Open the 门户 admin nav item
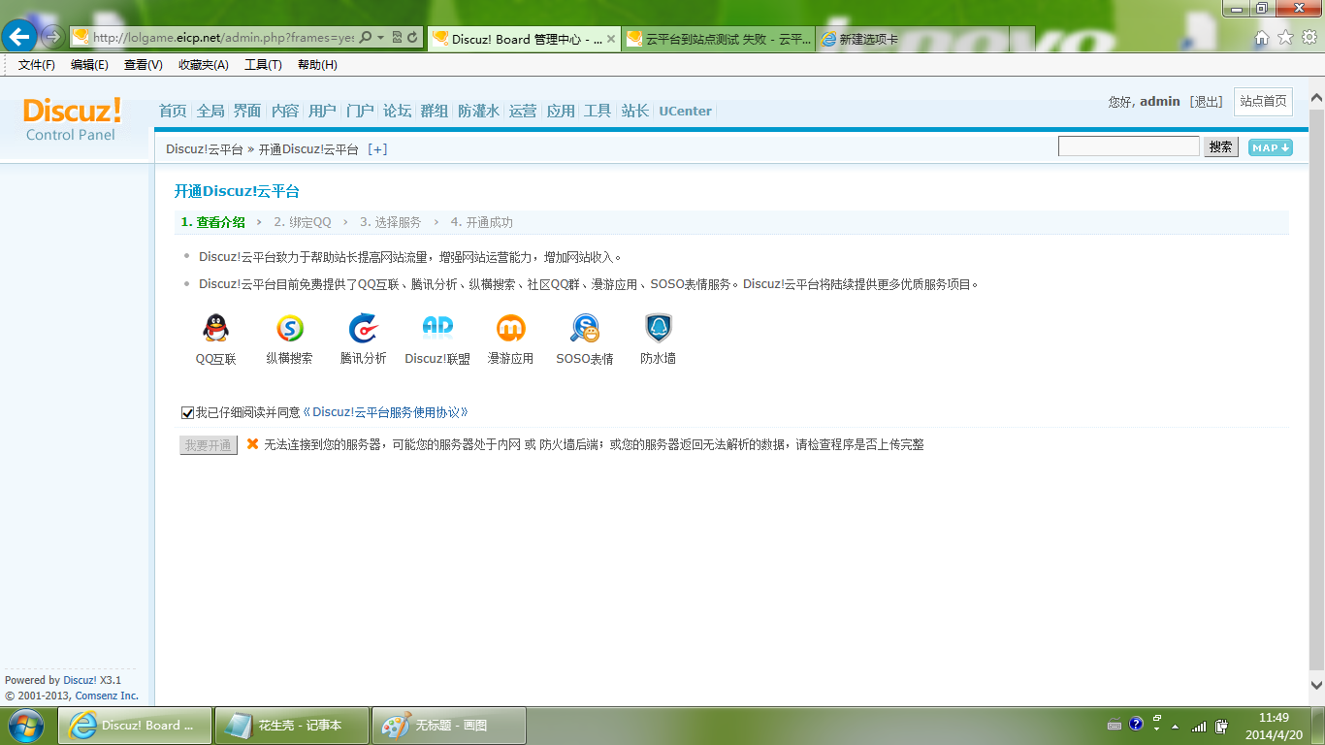This screenshot has width=1325, height=745. [360, 112]
